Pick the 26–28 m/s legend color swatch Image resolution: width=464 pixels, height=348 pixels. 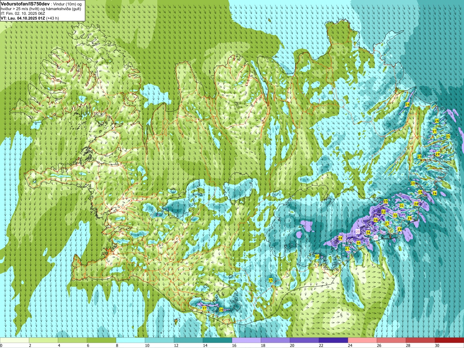pos(391,340)
